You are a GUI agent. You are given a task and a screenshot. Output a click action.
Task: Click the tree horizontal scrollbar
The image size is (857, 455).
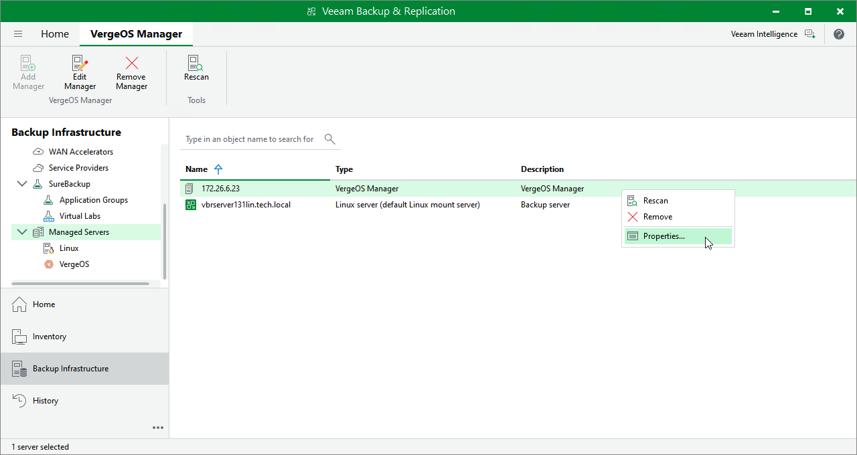80,284
